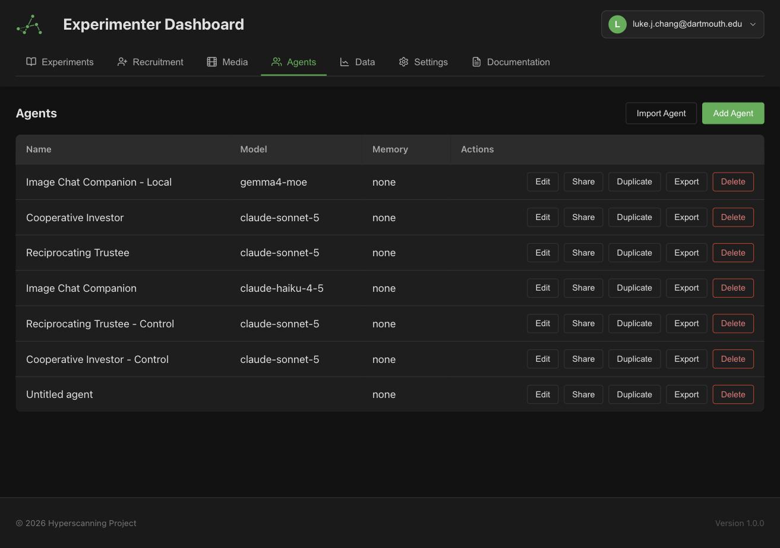Click the Version 1.0.0 footer text
This screenshot has width=780, height=548.
tap(739, 523)
